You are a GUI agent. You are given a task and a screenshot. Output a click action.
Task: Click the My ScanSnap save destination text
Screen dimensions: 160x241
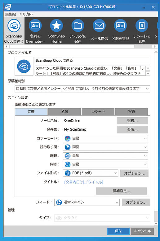[x=75, y=129]
